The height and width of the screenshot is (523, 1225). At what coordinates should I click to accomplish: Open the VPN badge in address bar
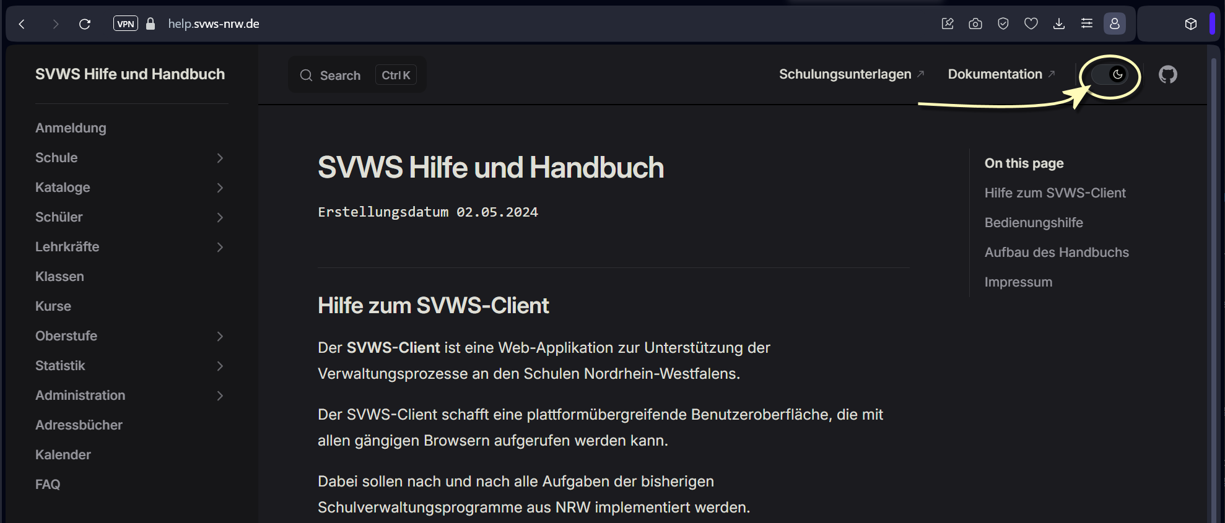pyautogui.click(x=126, y=24)
